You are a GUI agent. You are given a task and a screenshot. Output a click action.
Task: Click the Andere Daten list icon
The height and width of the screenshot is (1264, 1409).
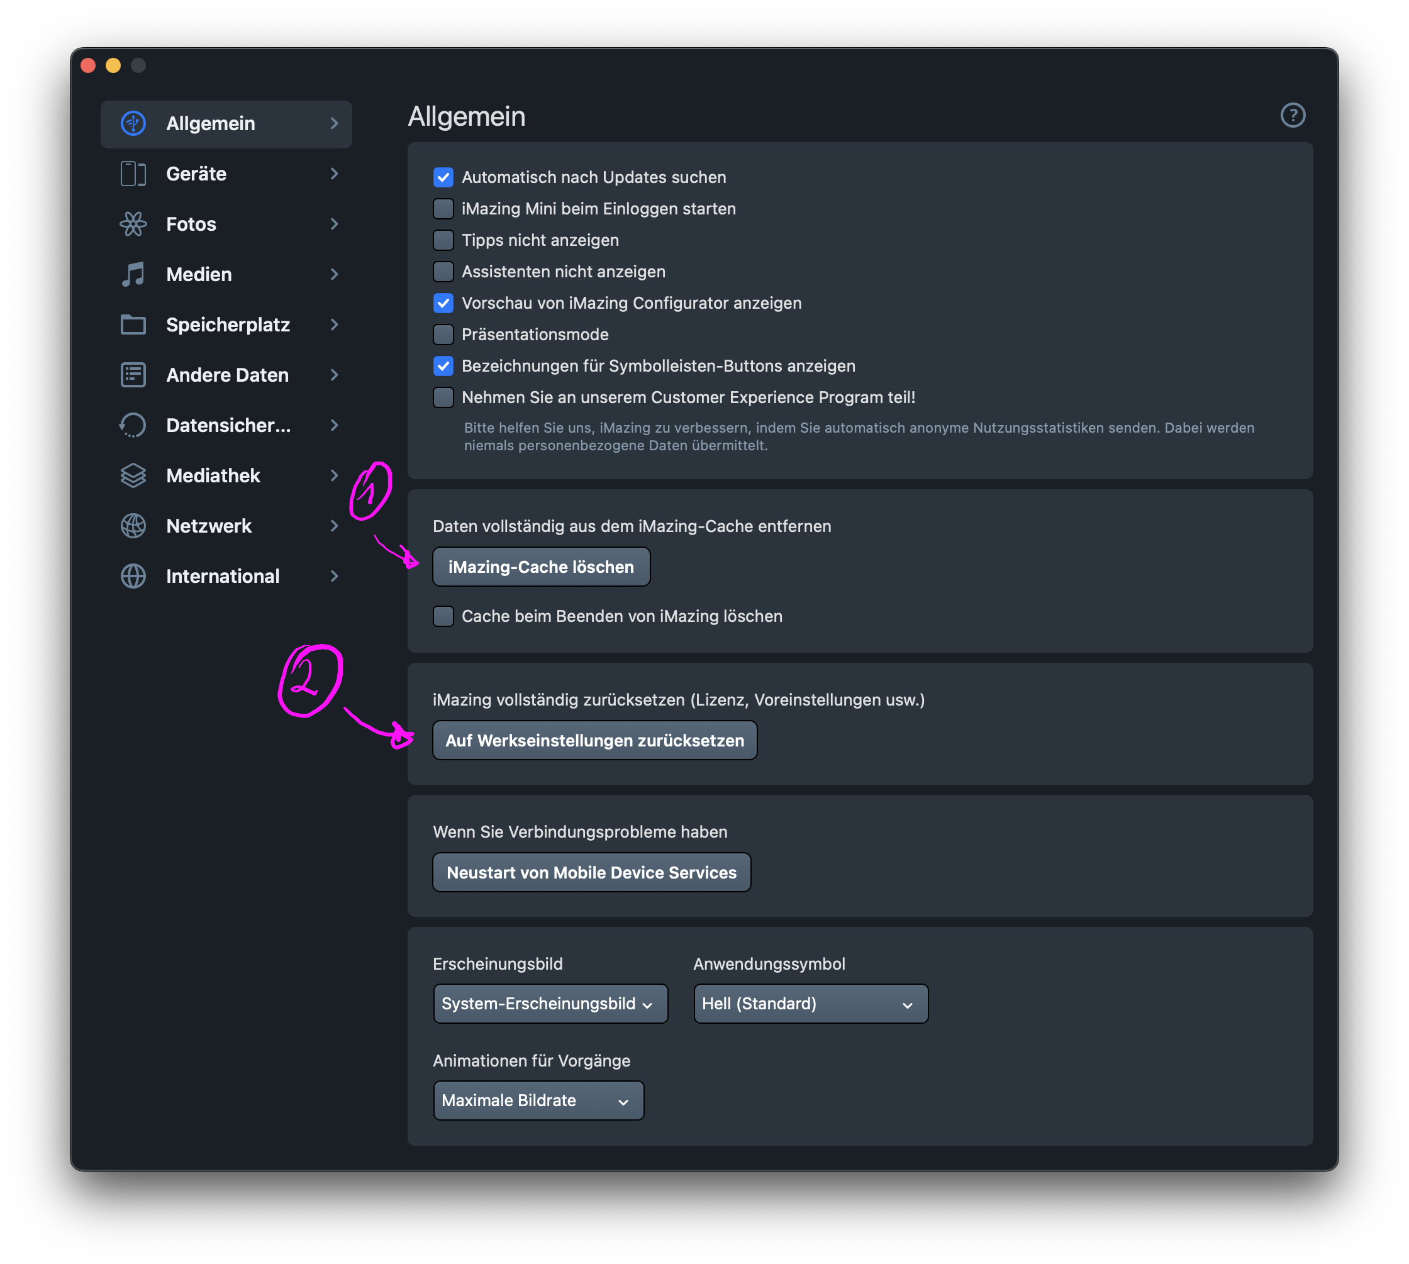pyautogui.click(x=133, y=375)
